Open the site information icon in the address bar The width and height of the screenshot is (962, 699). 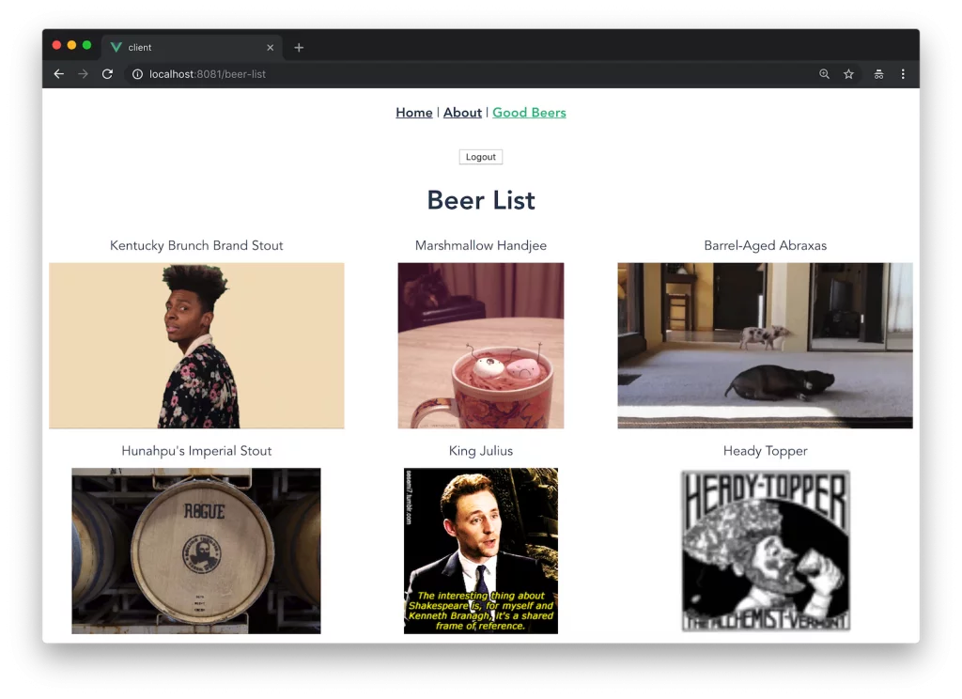137,74
